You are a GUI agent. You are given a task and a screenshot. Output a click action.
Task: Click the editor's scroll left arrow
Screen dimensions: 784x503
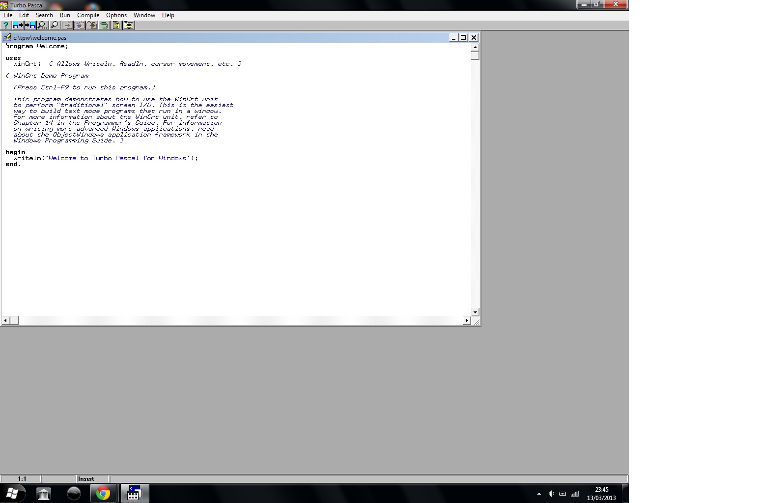6,321
